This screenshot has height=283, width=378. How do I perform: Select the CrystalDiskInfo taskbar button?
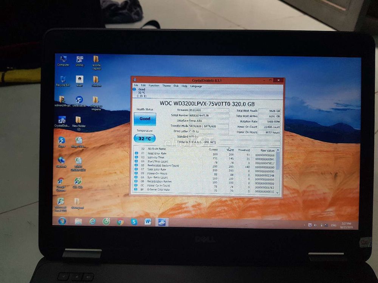click(x=161, y=222)
